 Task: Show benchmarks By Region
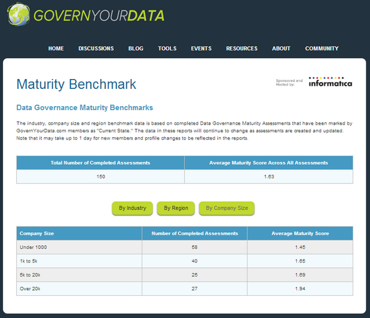pos(176,208)
